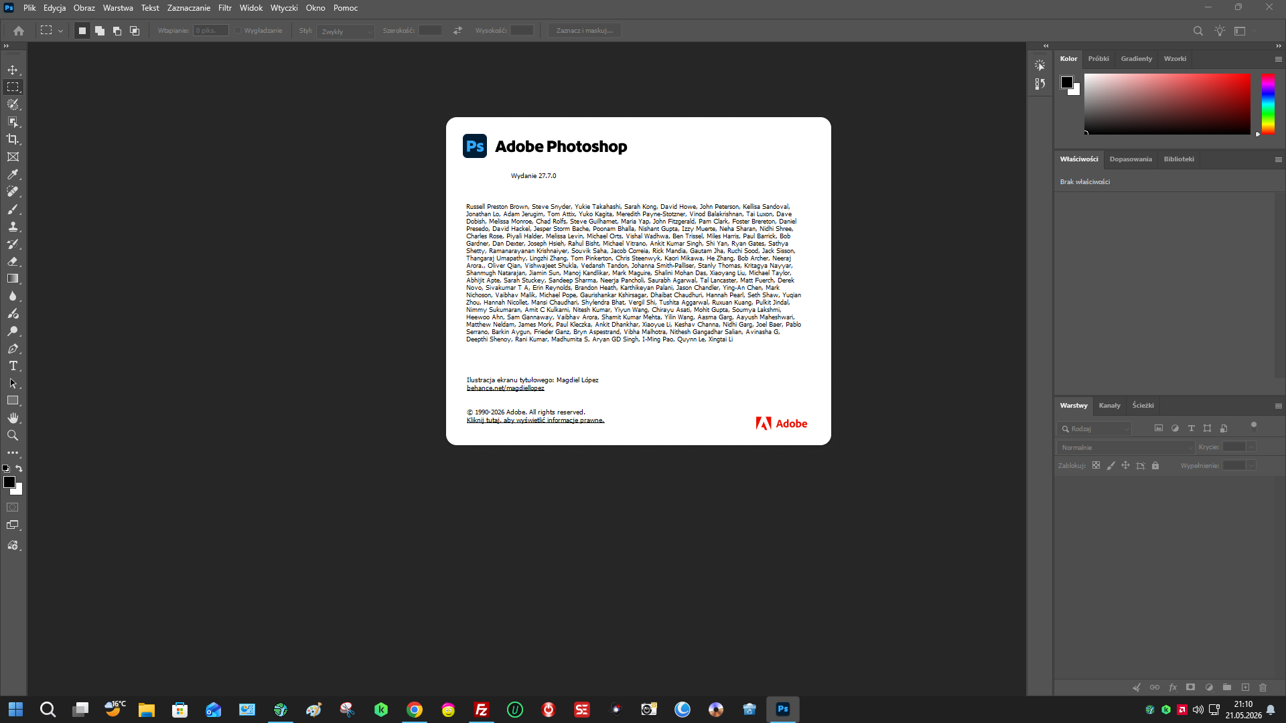Select the Pen tool

point(13,348)
